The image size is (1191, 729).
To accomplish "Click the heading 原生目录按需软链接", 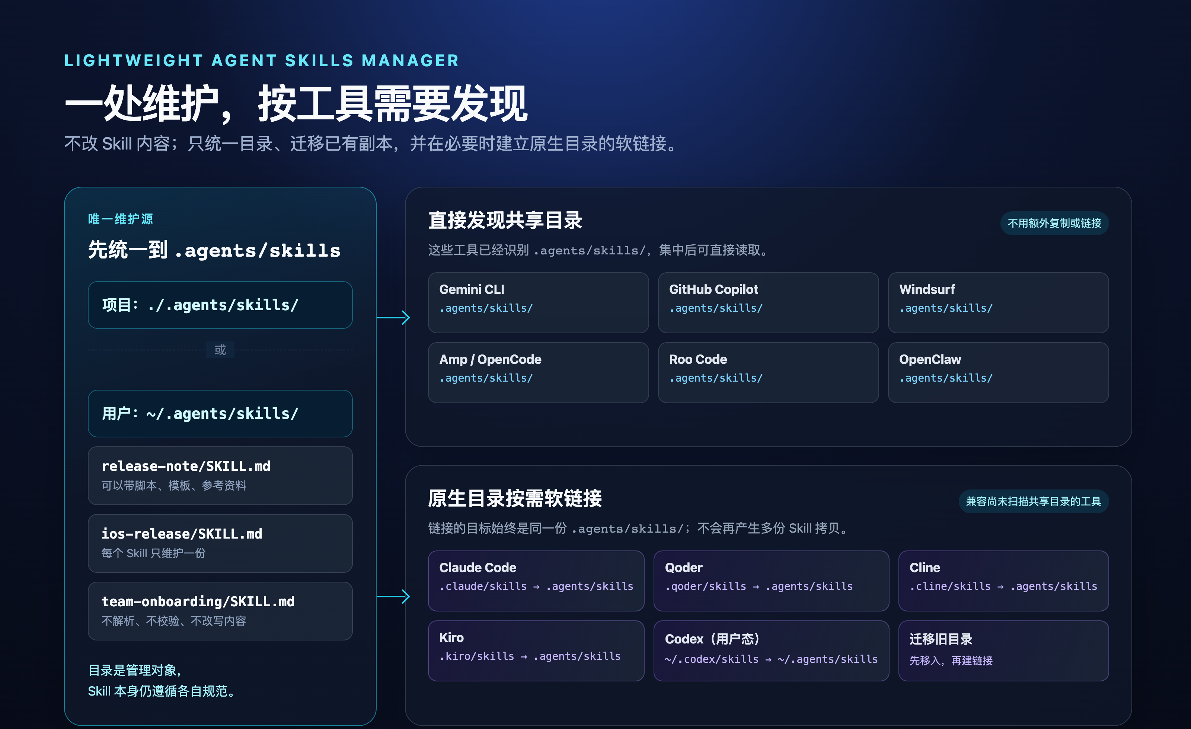I will pos(515,498).
